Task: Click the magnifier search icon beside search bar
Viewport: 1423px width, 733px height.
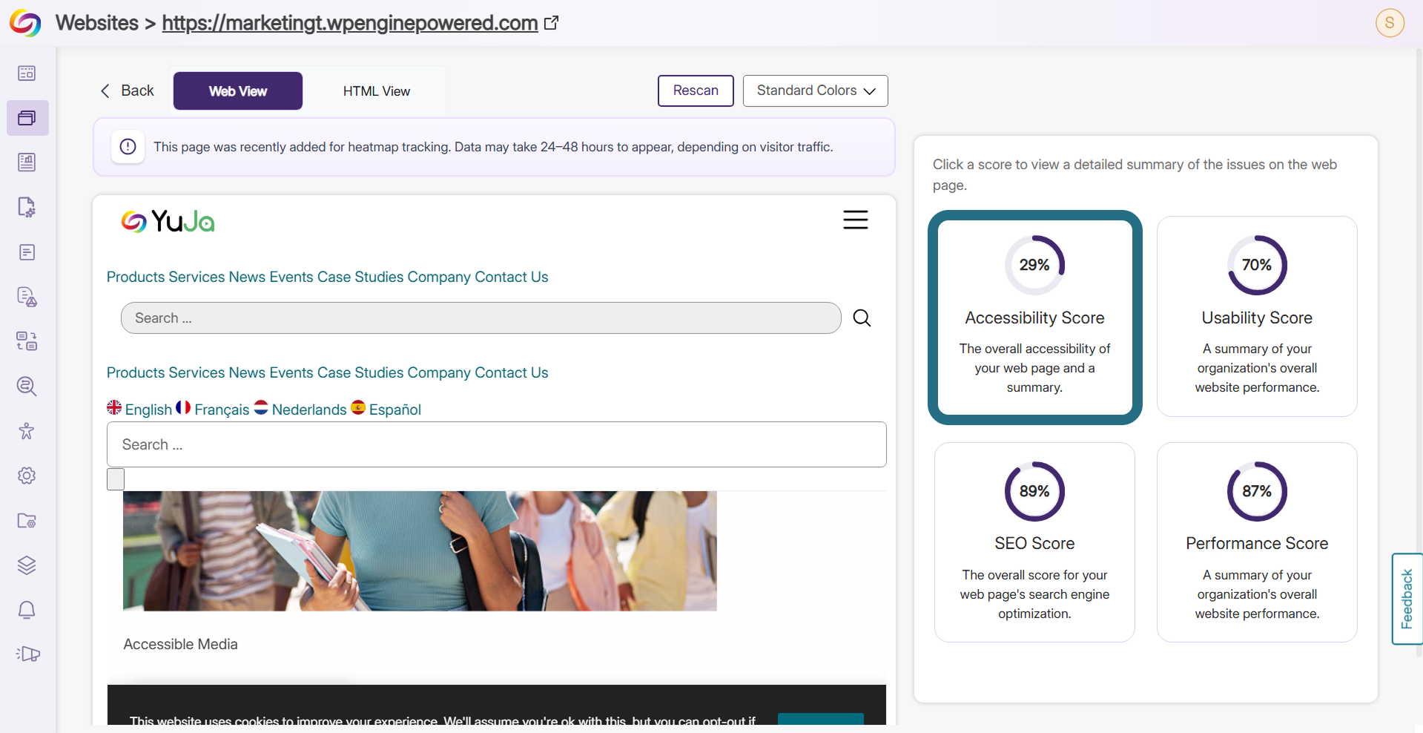Action: point(862,318)
